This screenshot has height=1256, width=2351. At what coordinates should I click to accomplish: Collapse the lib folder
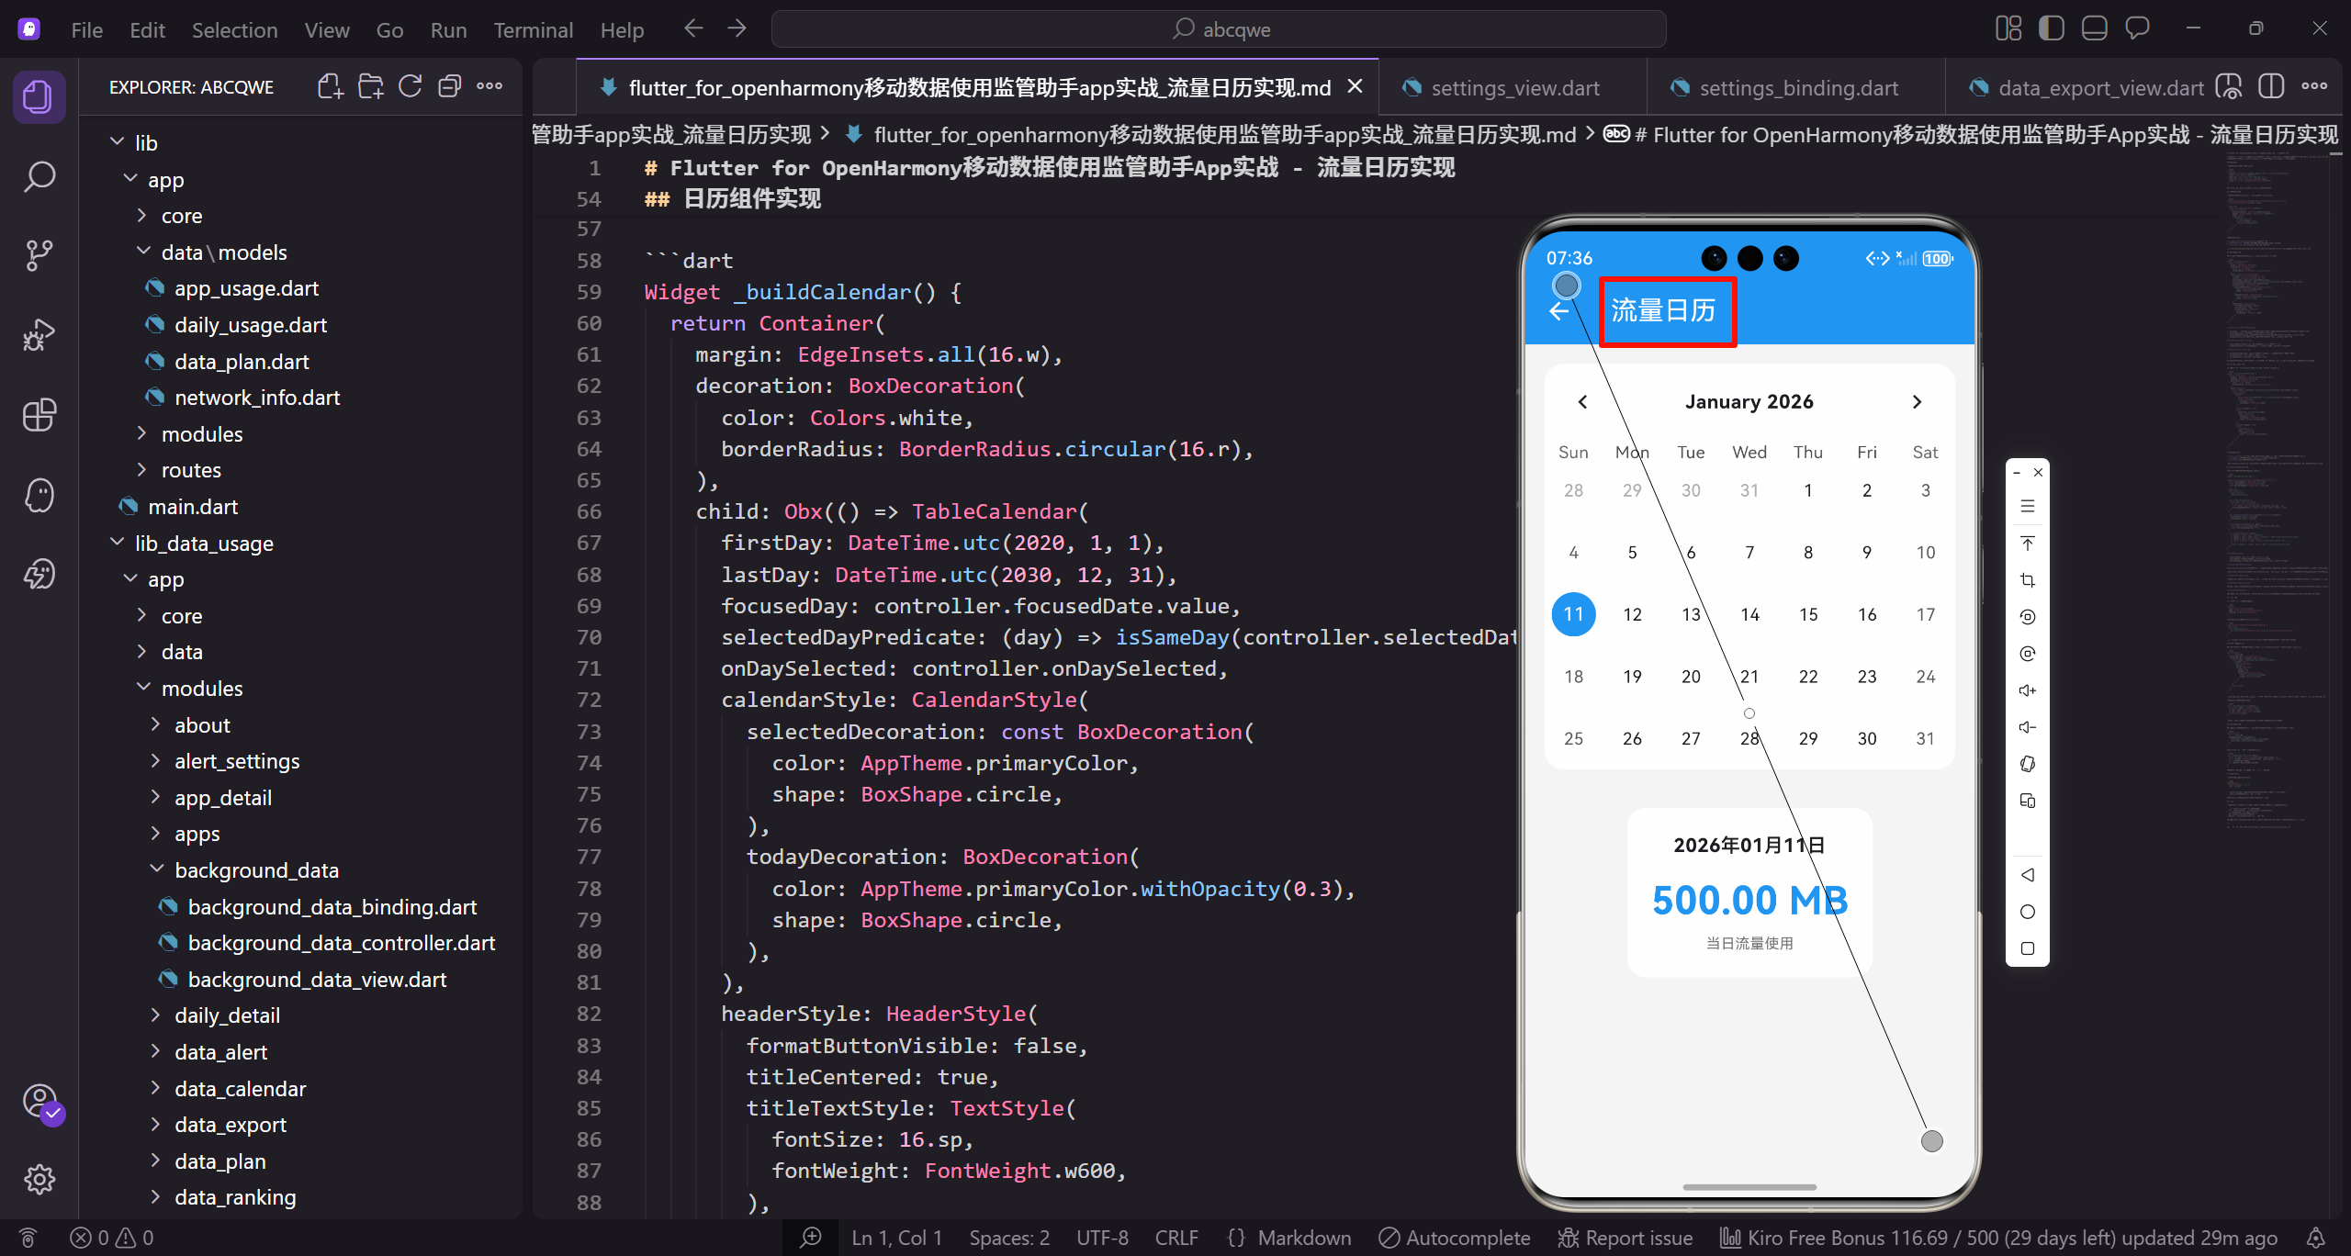[118, 142]
